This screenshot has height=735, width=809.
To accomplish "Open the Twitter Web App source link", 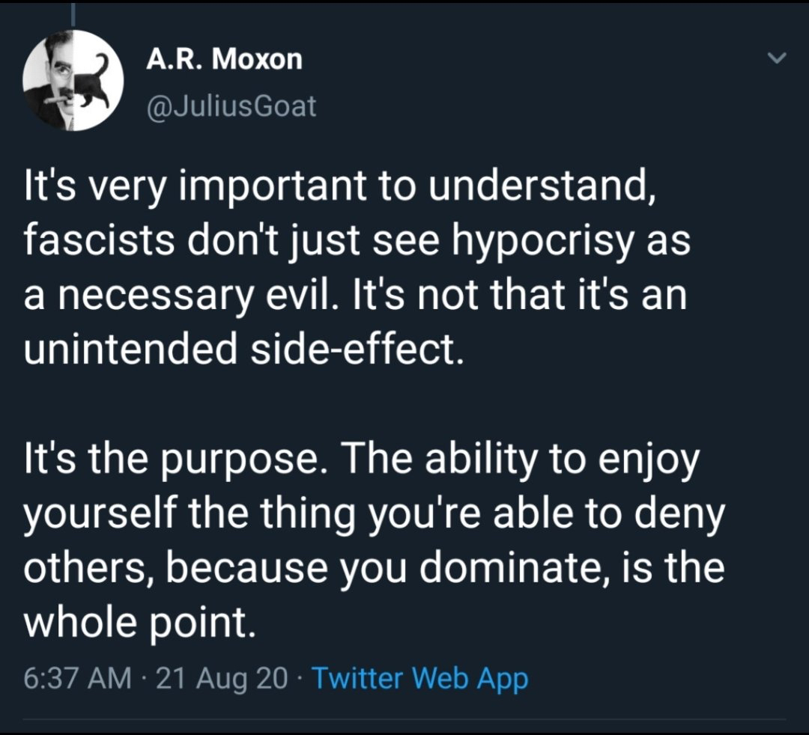I will pos(419,679).
